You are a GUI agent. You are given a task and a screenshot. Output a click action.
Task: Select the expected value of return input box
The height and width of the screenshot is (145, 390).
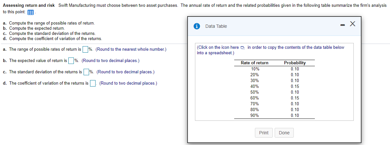pos(71,61)
